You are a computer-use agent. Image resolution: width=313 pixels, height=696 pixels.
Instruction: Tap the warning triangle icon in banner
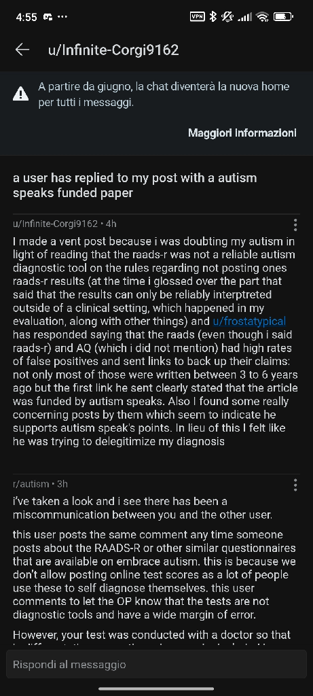(21, 94)
